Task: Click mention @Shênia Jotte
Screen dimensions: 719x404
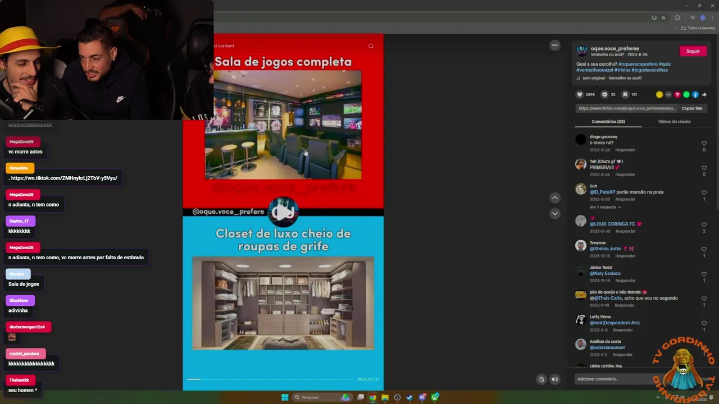Action: tap(606, 249)
